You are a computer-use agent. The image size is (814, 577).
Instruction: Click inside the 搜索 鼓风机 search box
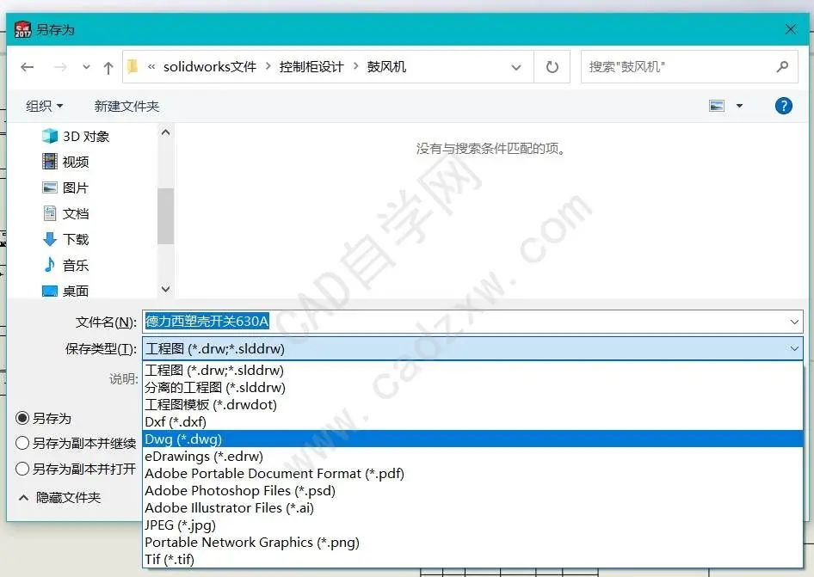click(680, 65)
